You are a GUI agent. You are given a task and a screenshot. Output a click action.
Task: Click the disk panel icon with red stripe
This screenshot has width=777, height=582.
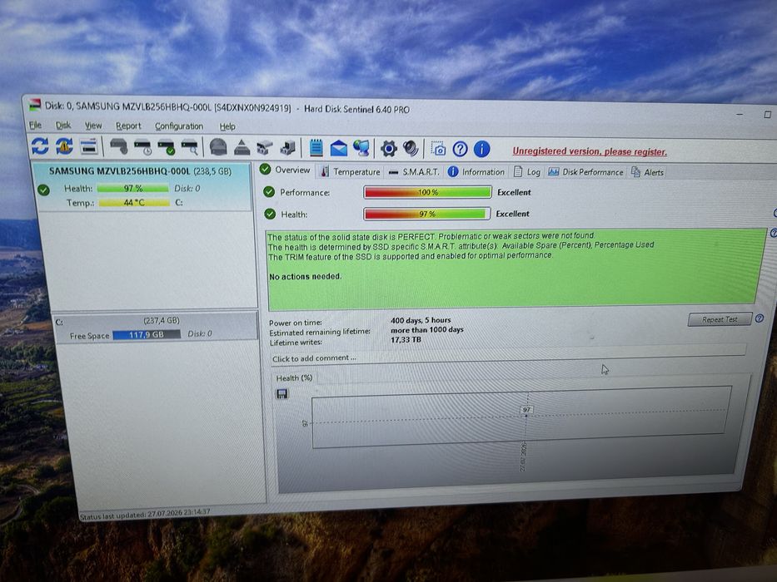coord(89,146)
